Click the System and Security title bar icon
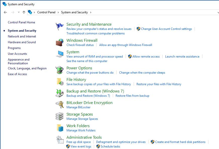This screenshot has height=149, width=219. tap(5, 4)
